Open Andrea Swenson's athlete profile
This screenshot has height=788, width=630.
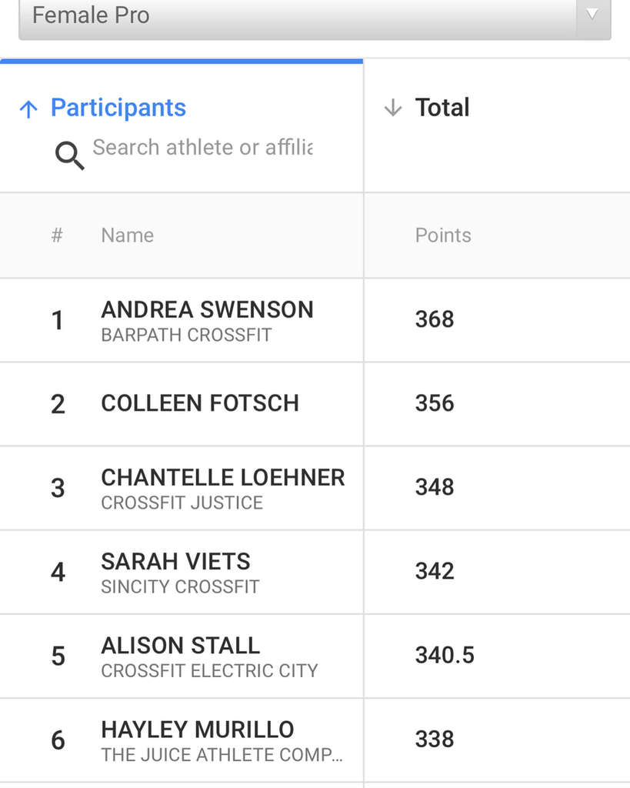point(207,309)
